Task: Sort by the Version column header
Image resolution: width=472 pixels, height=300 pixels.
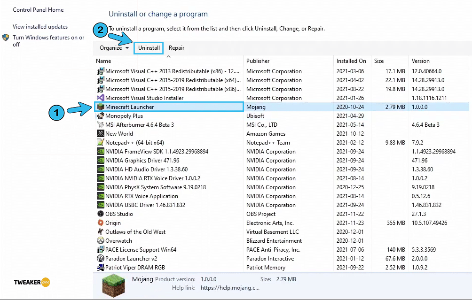Action: click(421, 61)
